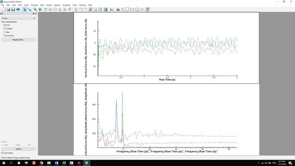Open the Windows Start menu
The image size is (295, 166).
[x=4, y=163]
